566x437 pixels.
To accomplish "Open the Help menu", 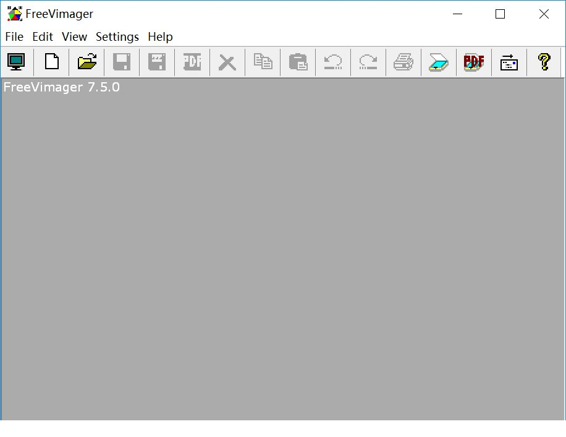I will [160, 37].
